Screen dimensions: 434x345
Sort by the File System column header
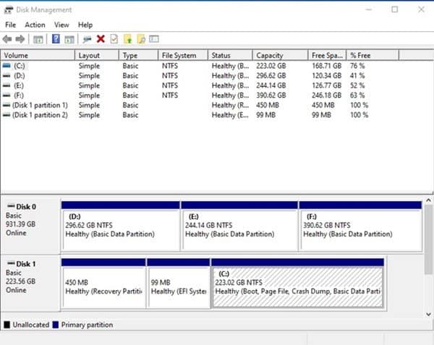pos(183,56)
